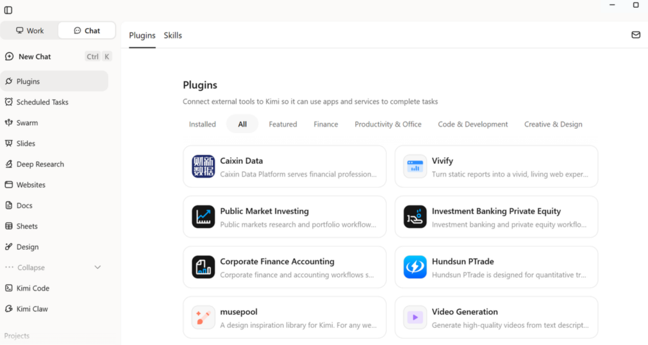Collapse the sidebar list chevron
This screenshot has height=345, width=648.
click(97, 268)
